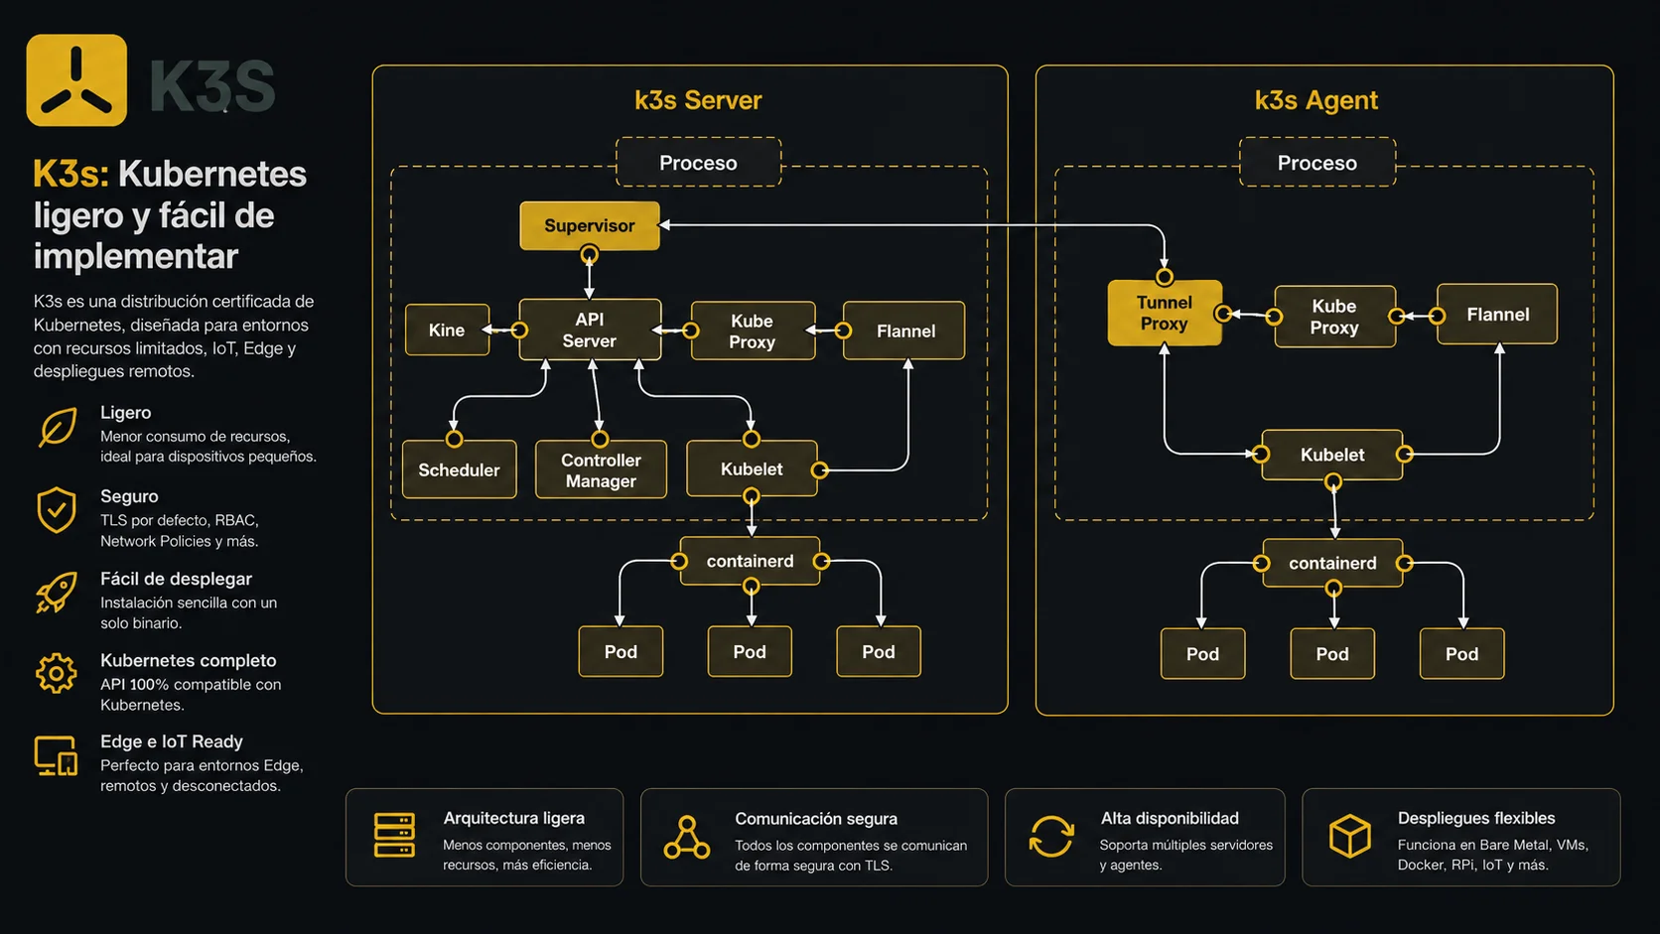Image resolution: width=1660 pixels, height=934 pixels.
Task: Click the devices icon for Edge e IoT Ready
Action: click(x=56, y=756)
